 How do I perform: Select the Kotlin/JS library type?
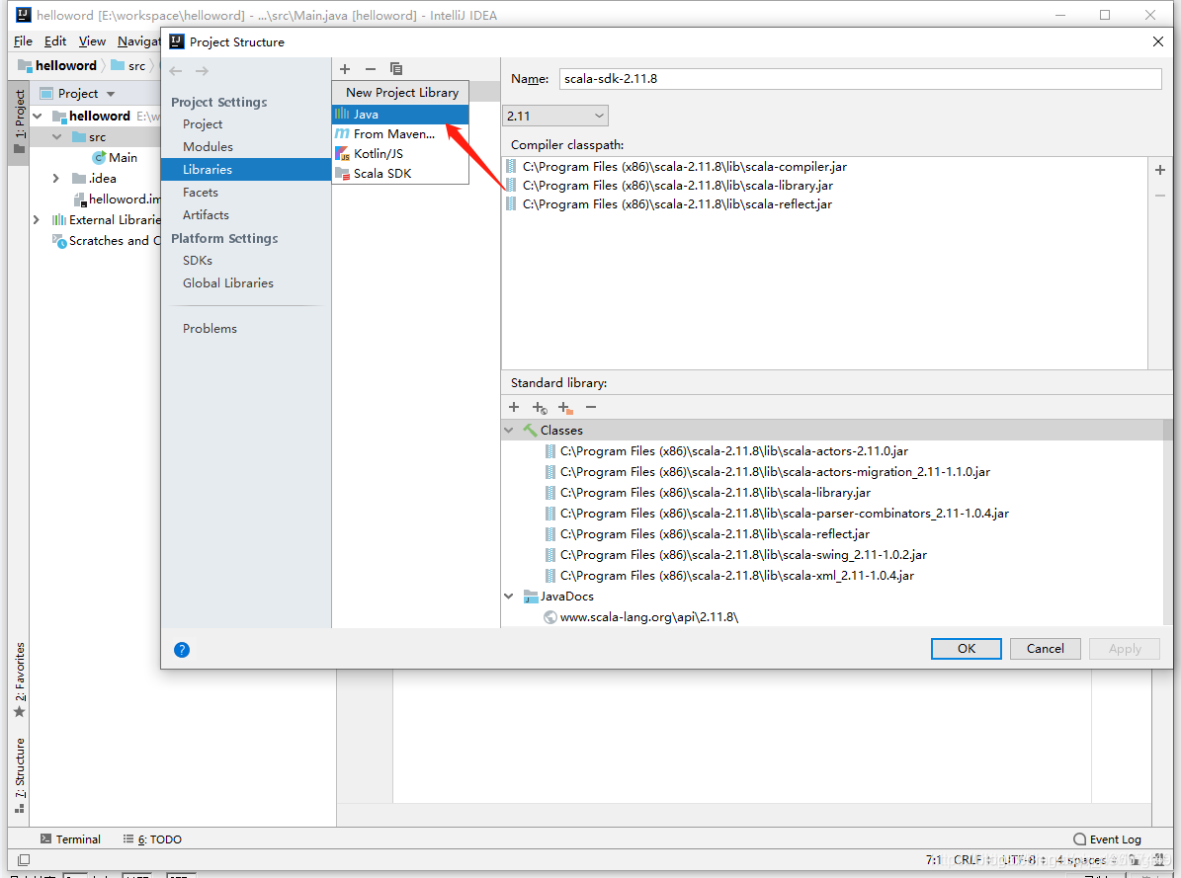click(380, 153)
